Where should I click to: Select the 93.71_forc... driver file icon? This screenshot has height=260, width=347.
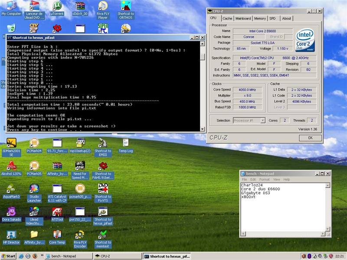pyautogui.click(x=57, y=145)
